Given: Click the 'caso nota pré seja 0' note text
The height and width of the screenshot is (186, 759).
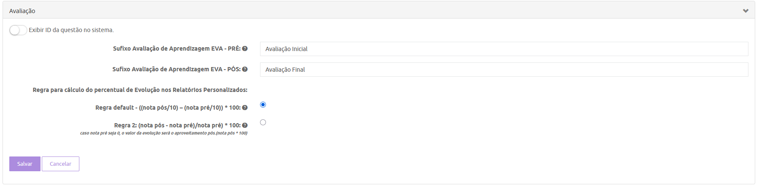Looking at the screenshot, I should 163,133.
